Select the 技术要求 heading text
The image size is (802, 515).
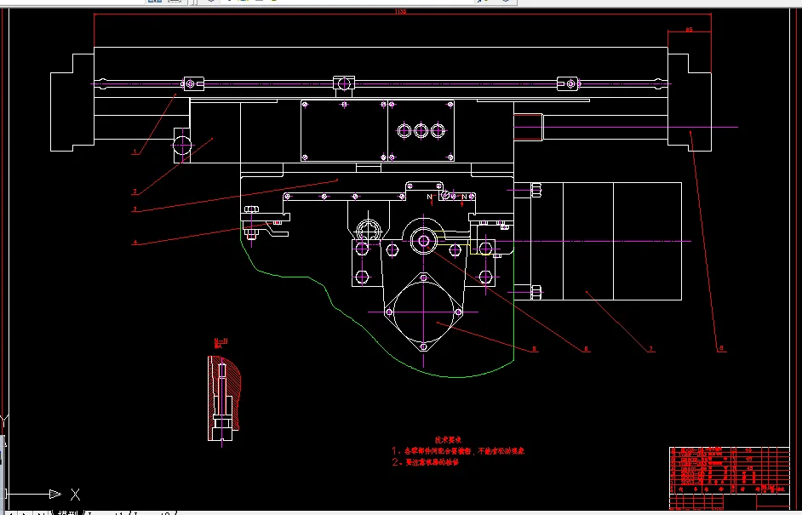click(449, 439)
